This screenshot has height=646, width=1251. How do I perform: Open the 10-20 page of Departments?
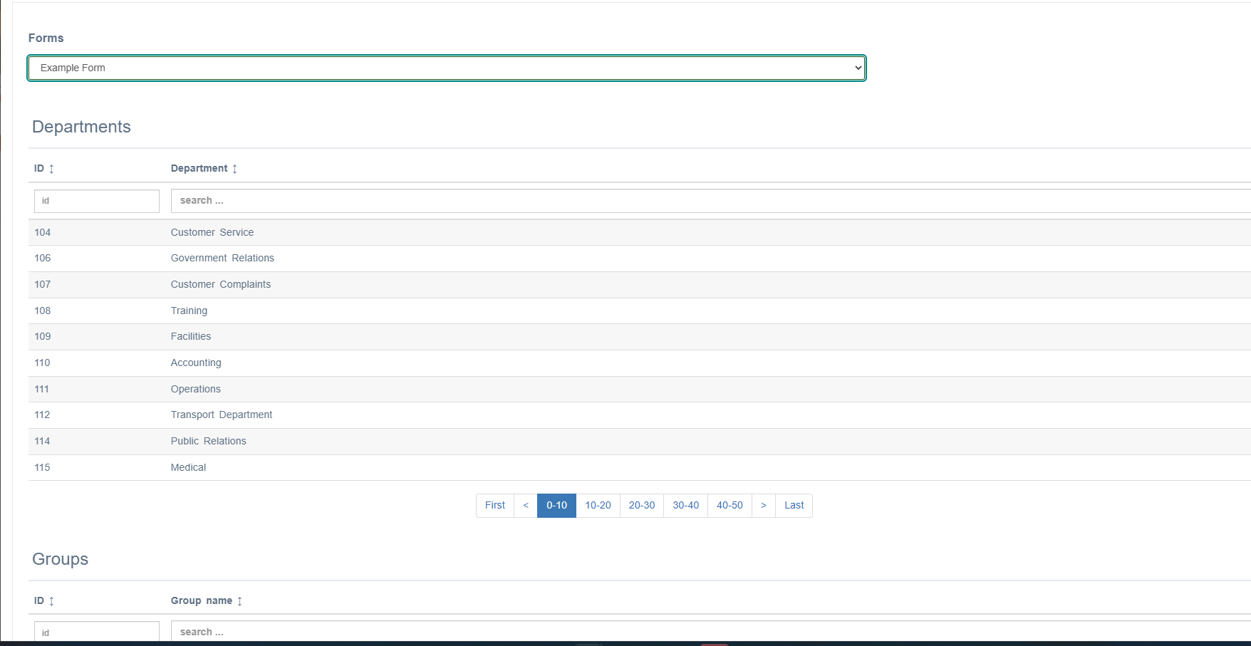(598, 506)
